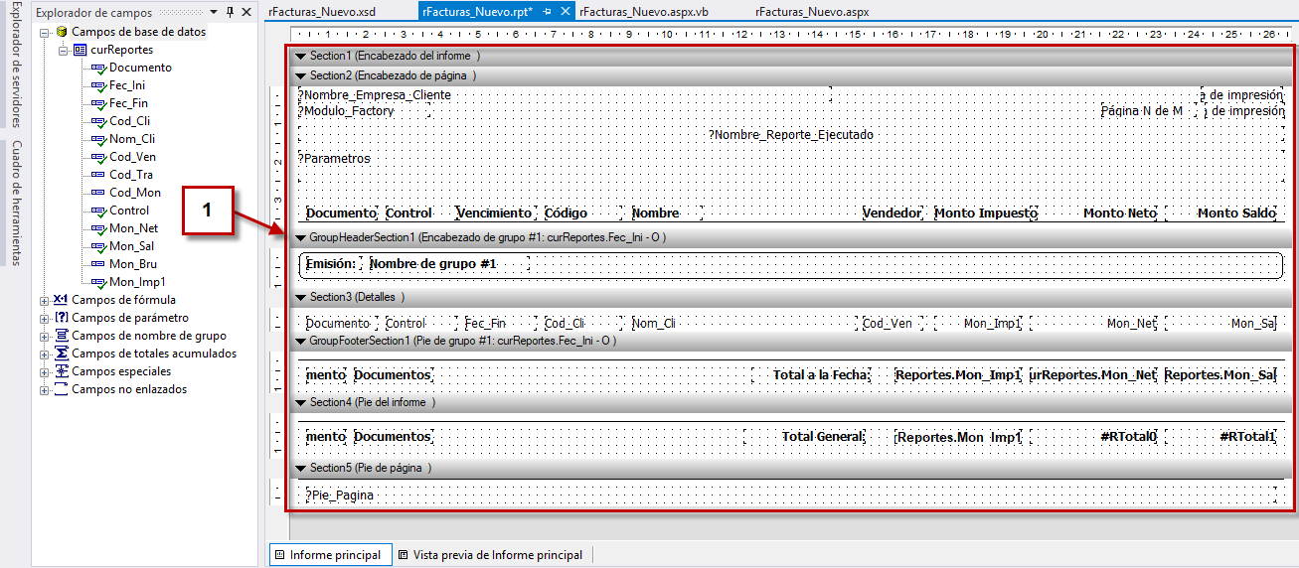
Task: Collapse the Campos de base de datos node
Action: point(44,33)
